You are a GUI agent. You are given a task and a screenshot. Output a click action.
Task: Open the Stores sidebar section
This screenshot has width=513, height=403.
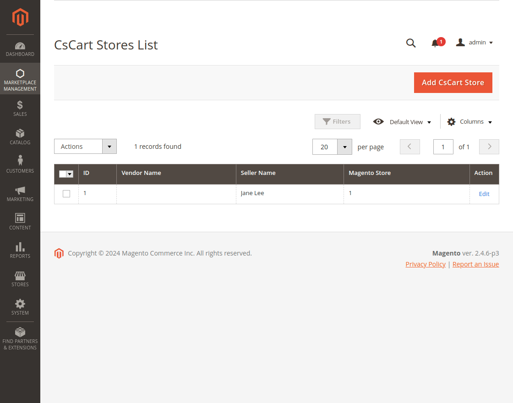pyautogui.click(x=20, y=279)
